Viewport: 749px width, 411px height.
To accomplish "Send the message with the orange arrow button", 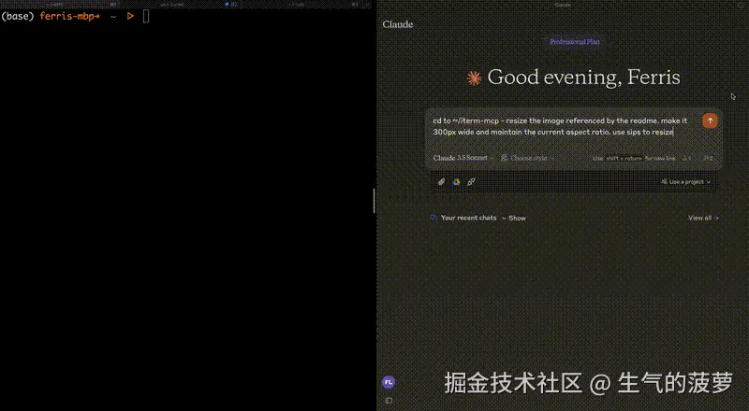I will (x=710, y=120).
